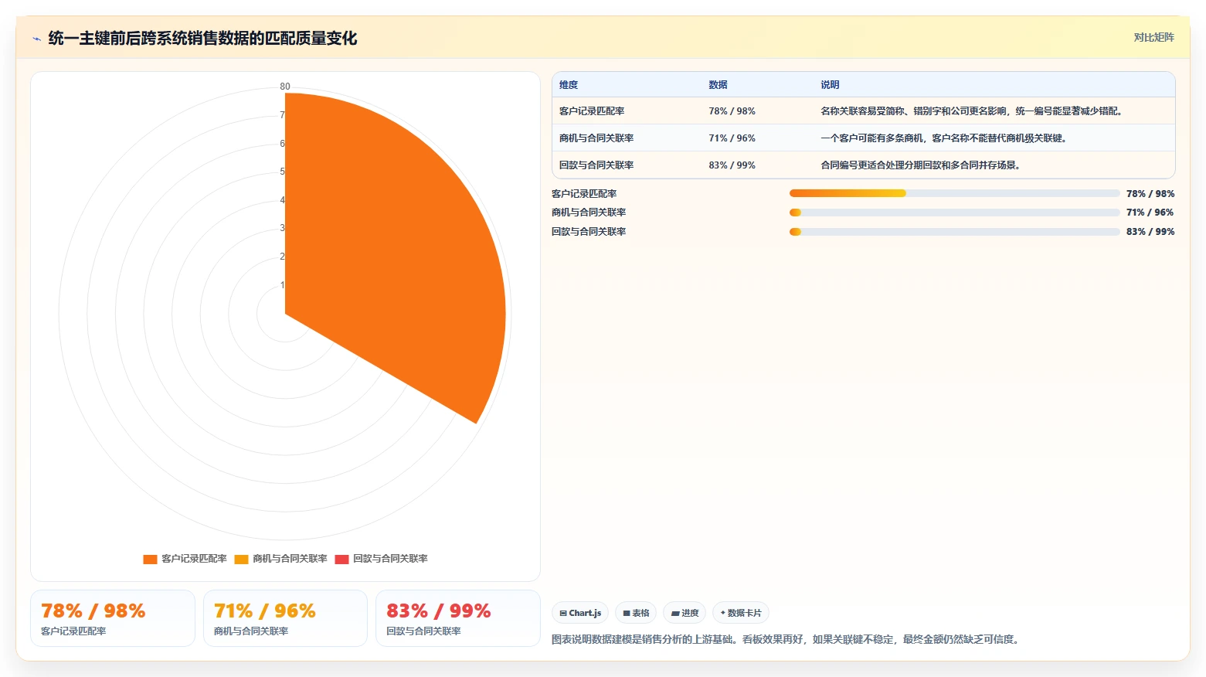
Task: Click the 78% / 98% progress value label
Action: point(1150,194)
